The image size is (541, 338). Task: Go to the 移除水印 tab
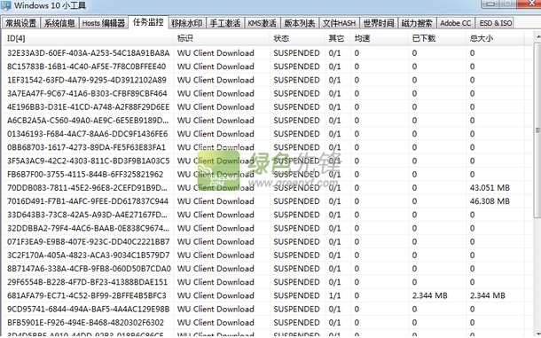coord(186,23)
